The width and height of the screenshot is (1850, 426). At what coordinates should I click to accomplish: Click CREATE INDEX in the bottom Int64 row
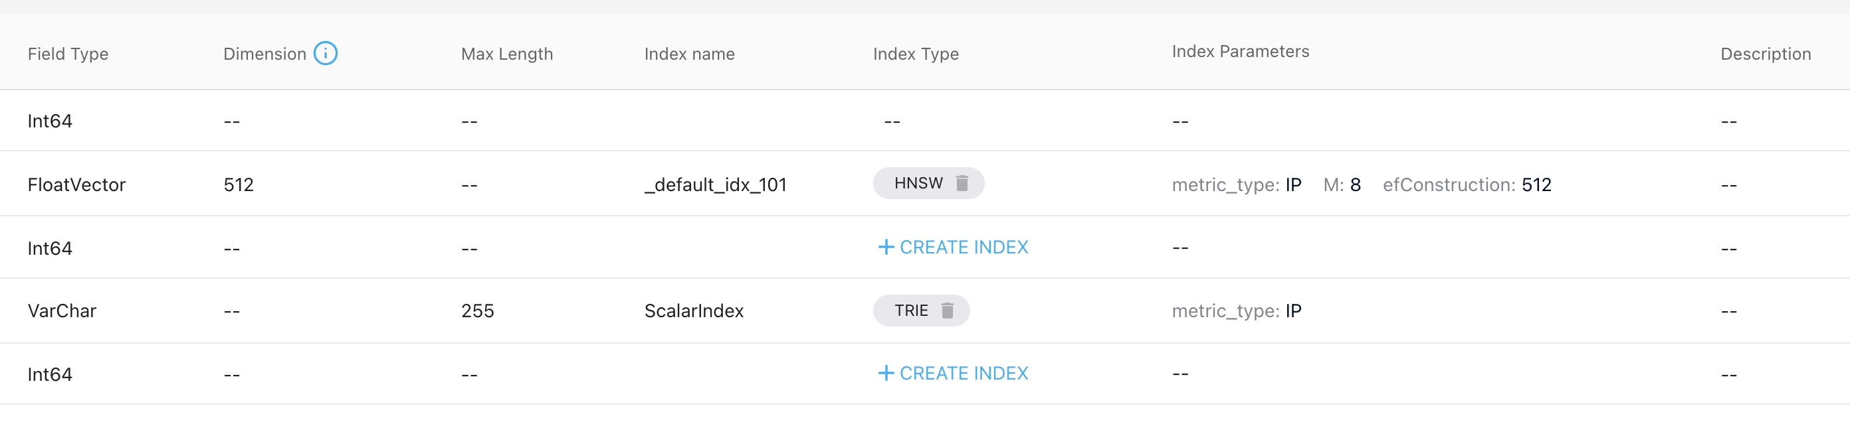(963, 374)
